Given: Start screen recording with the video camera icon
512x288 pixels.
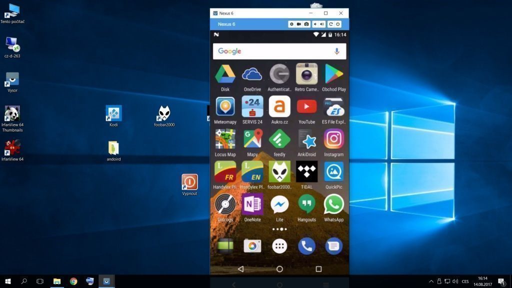Looking at the screenshot, I should 299,24.
